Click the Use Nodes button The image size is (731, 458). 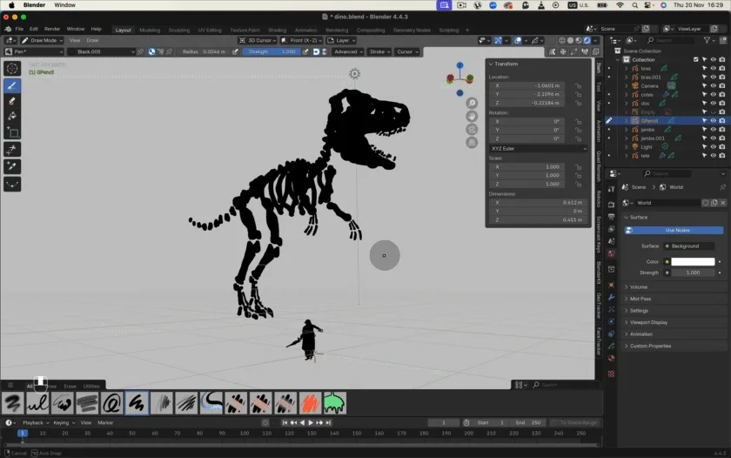click(x=676, y=230)
